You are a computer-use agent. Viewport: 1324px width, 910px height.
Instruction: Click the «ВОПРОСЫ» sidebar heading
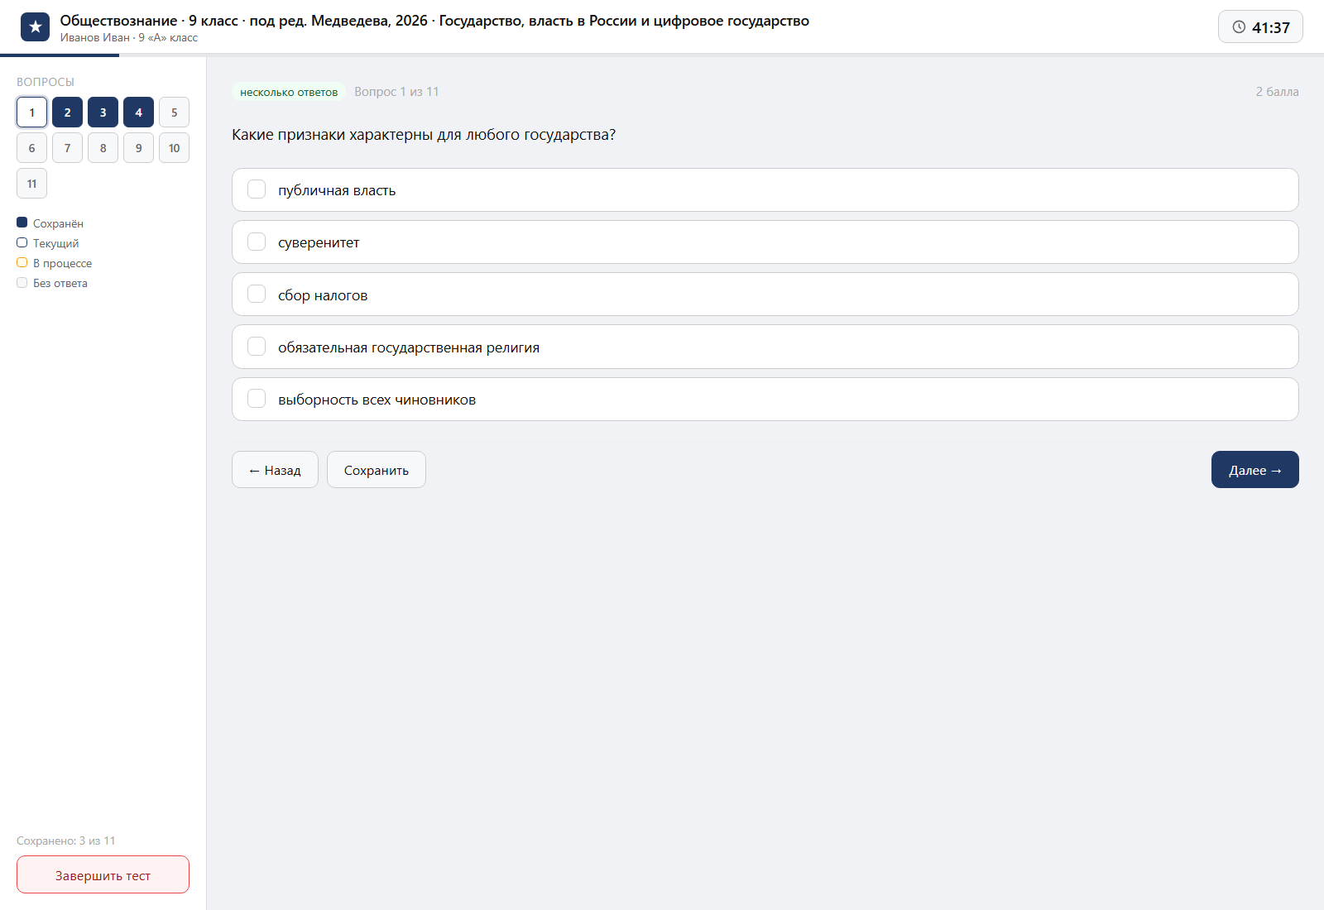46,82
